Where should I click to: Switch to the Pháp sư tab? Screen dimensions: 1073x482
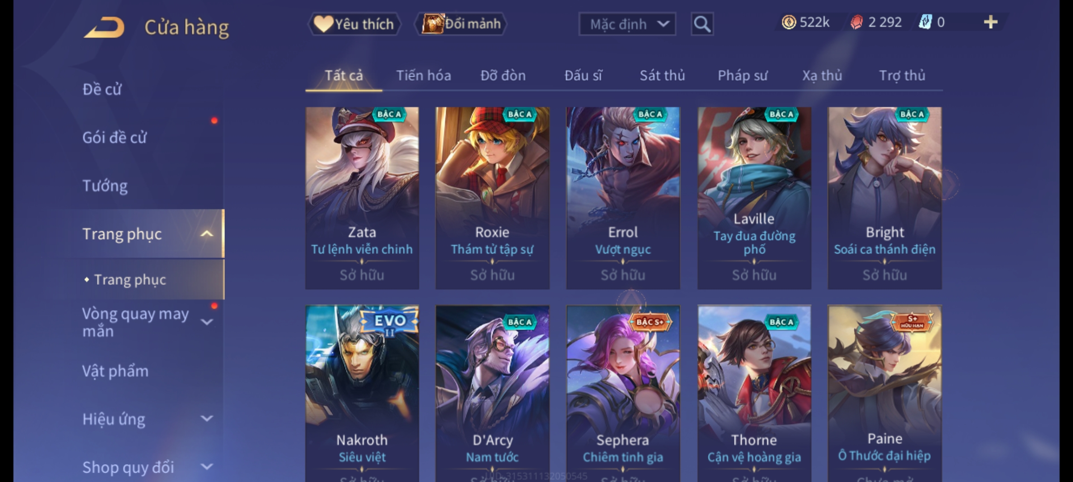click(x=742, y=75)
